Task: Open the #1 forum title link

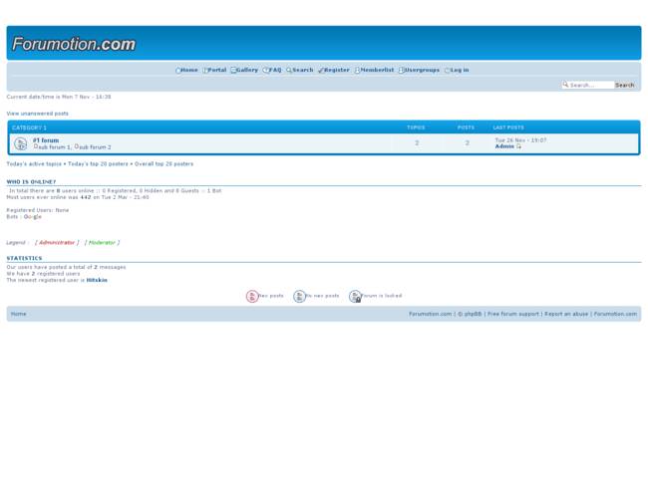Action: tap(46, 140)
